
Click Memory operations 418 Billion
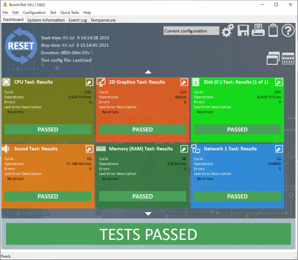point(177,164)
